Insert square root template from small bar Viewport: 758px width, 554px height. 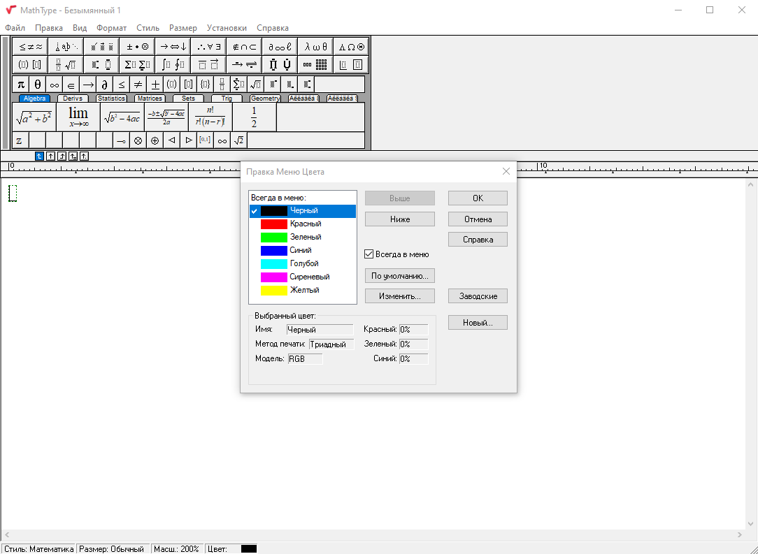click(x=256, y=85)
